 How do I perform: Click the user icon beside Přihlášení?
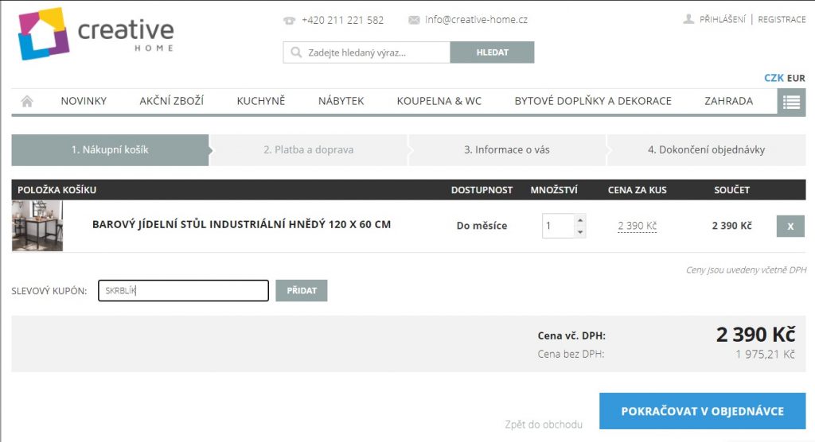click(x=688, y=19)
